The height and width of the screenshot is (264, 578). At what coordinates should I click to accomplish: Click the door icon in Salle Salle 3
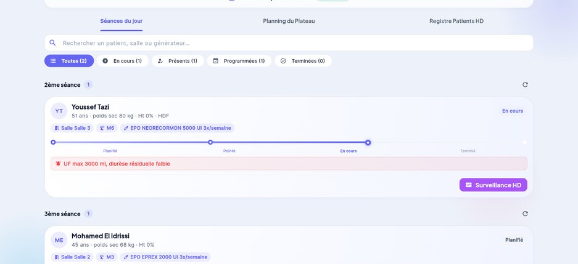(56, 128)
